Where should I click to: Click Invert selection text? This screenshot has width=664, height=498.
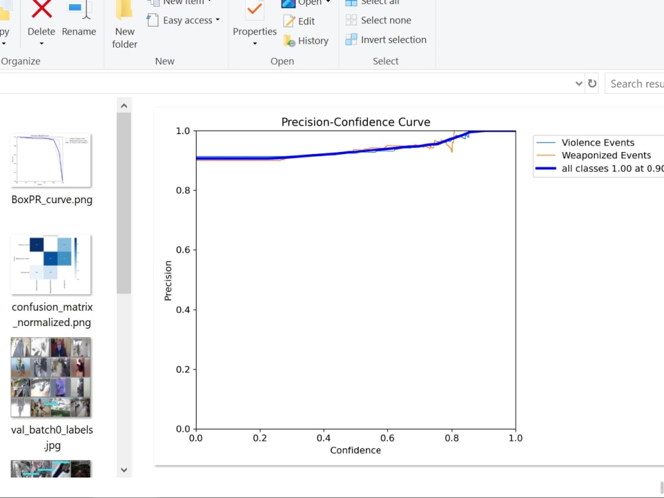click(x=393, y=39)
